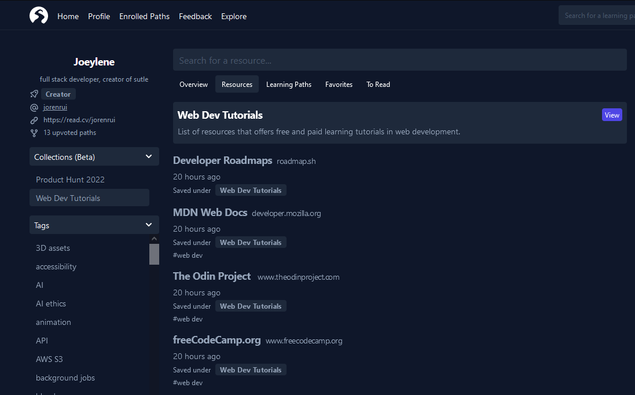Open the Developer Roadmaps resource

tap(222, 160)
